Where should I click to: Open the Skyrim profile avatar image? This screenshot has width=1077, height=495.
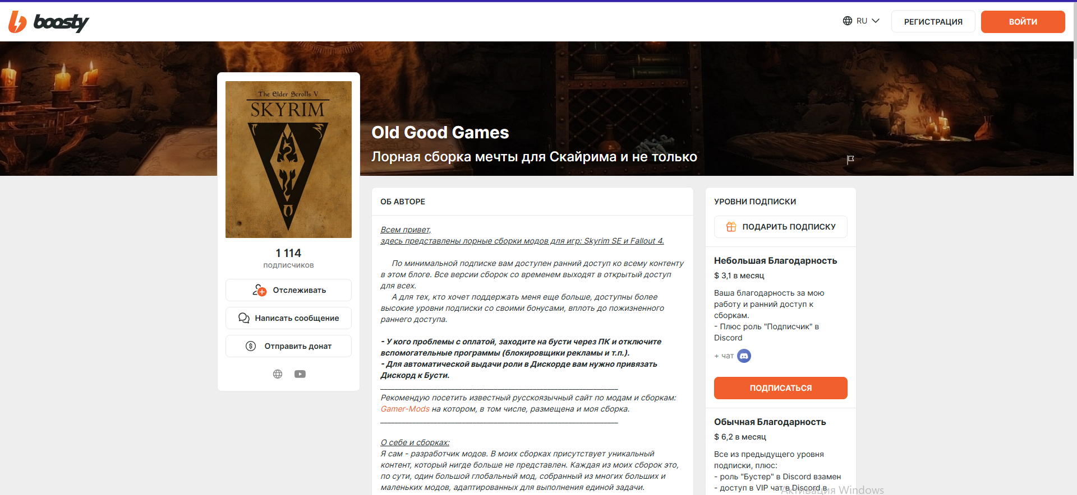coord(288,160)
